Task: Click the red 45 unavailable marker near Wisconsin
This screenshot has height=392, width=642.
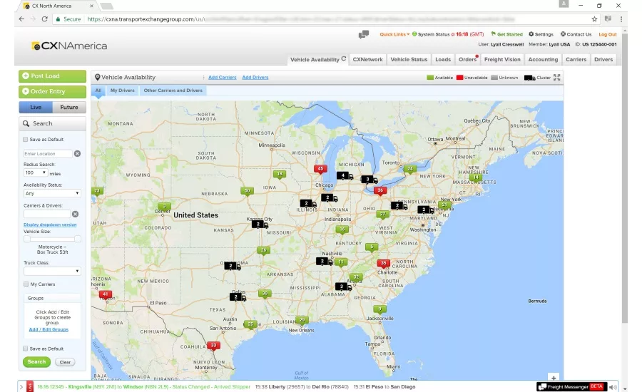Action: (320, 169)
